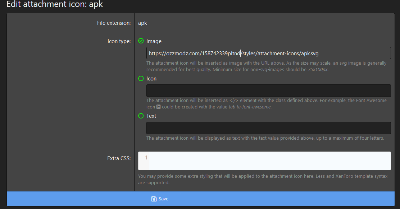
Task: Click the italic "fab fa-font-awesome" example text
Action: coord(250,107)
